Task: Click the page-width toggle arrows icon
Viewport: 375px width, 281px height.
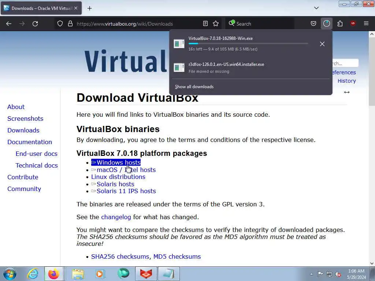Action: [x=346, y=92]
